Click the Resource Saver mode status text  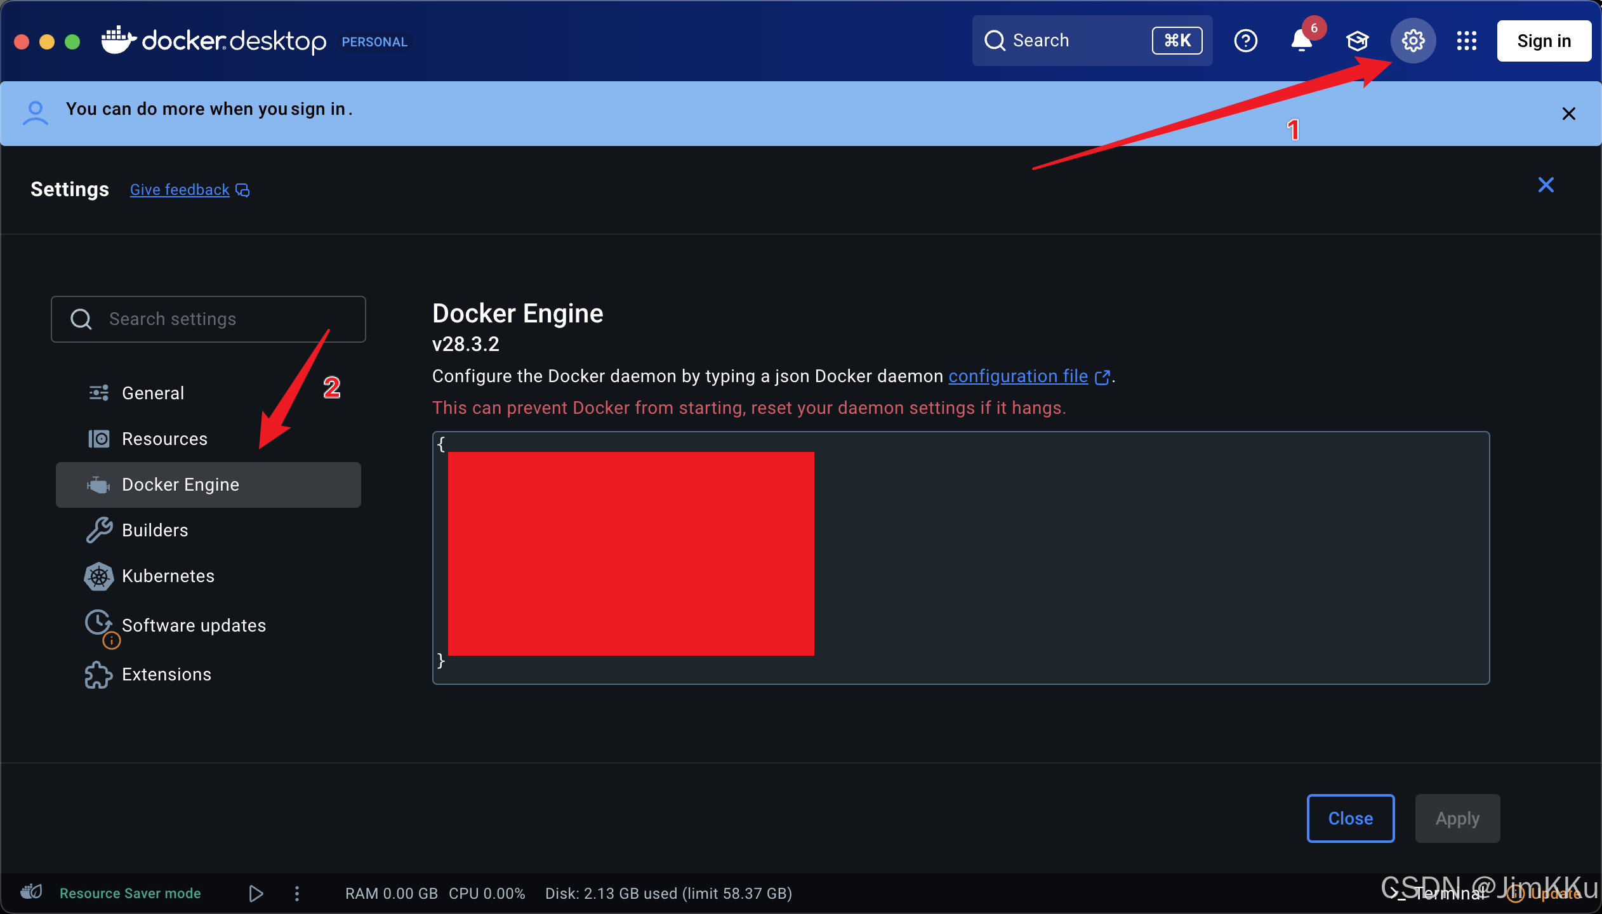point(130,894)
